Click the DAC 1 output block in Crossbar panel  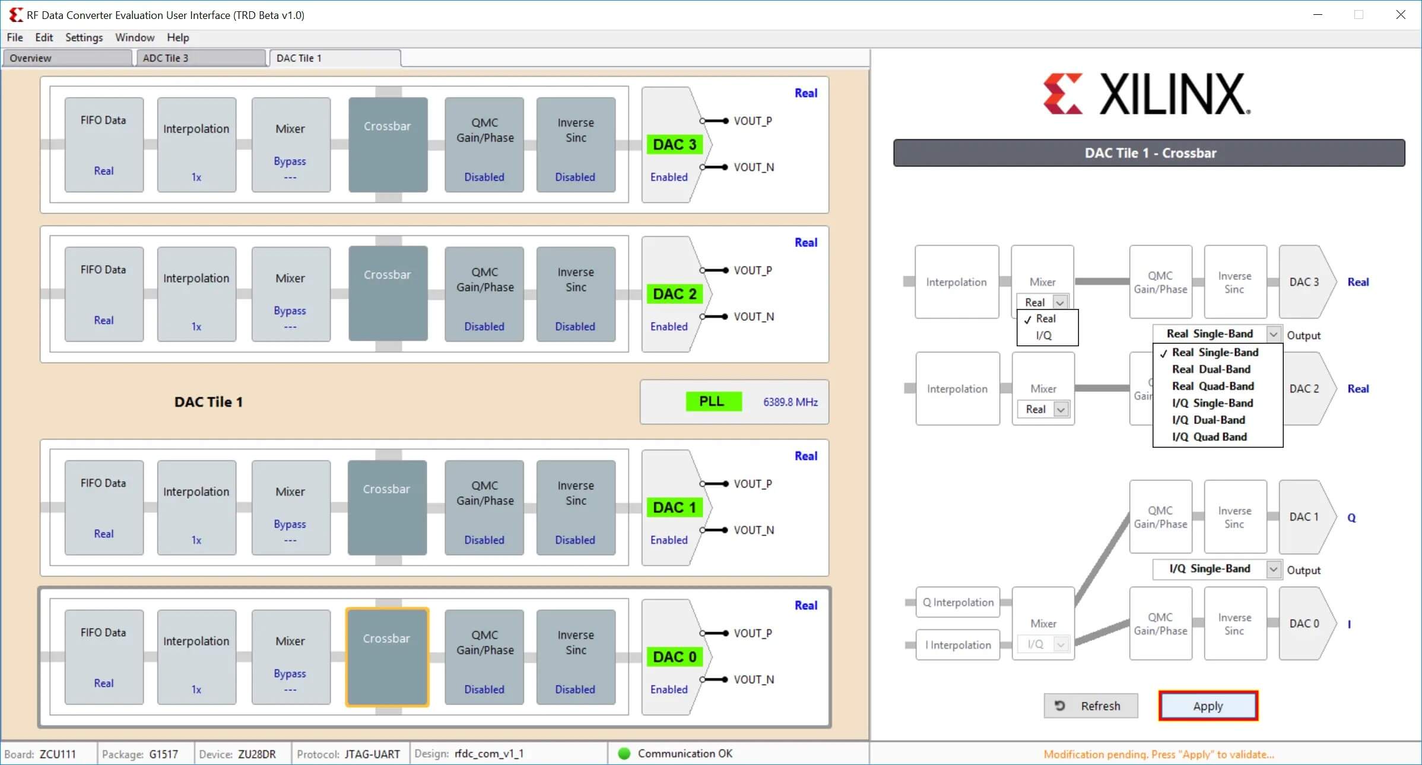(x=1304, y=517)
